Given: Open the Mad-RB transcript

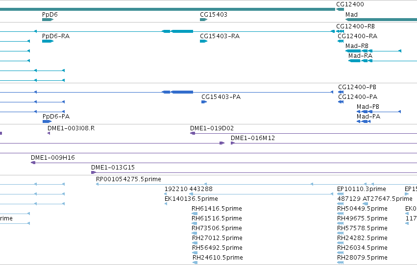Looking at the screenshot, I should pos(357,46).
